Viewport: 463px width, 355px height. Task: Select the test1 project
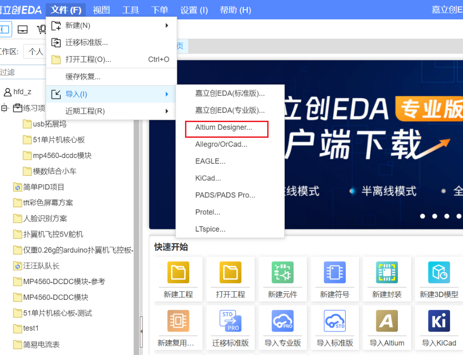[31, 328]
